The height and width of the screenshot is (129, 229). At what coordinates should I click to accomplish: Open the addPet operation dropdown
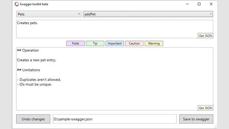(148, 14)
